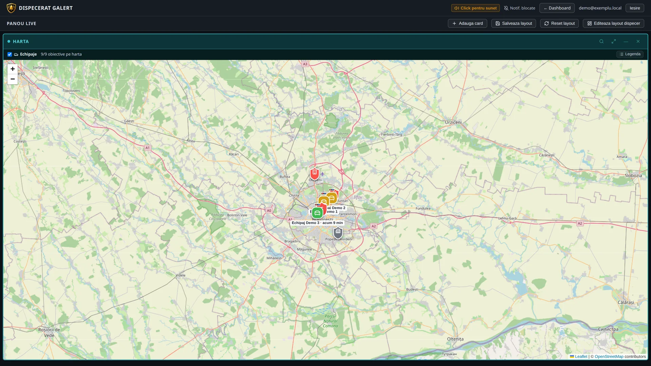This screenshot has height=366, width=651.
Task: Zoom in on the map
Action: [13, 69]
